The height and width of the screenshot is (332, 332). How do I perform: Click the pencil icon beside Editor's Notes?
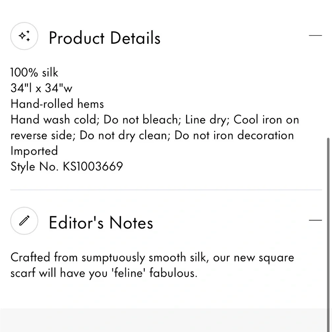[x=24, y=221]
